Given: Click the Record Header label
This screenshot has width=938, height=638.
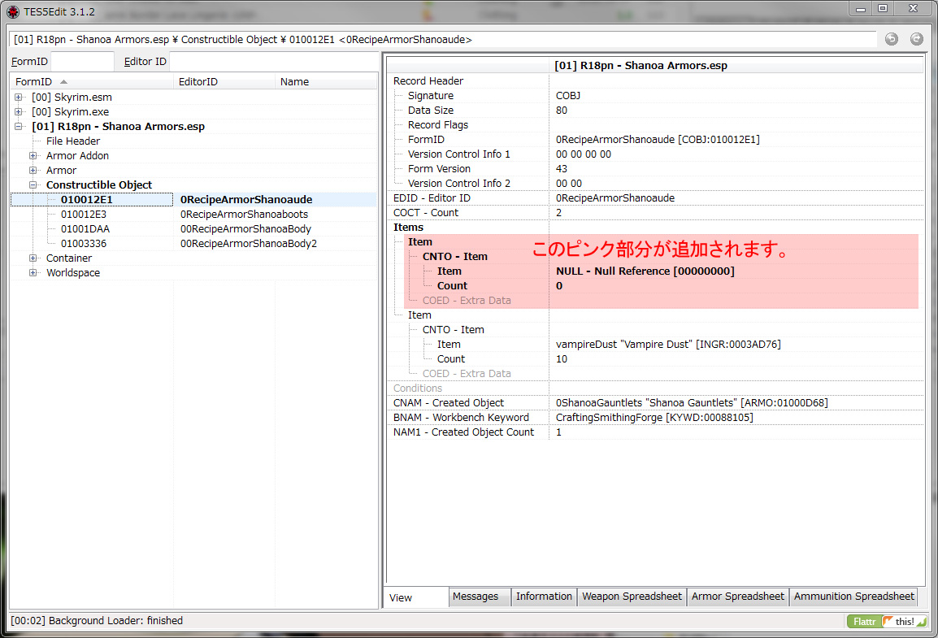Looking at the screenshot, I should 428,80.
